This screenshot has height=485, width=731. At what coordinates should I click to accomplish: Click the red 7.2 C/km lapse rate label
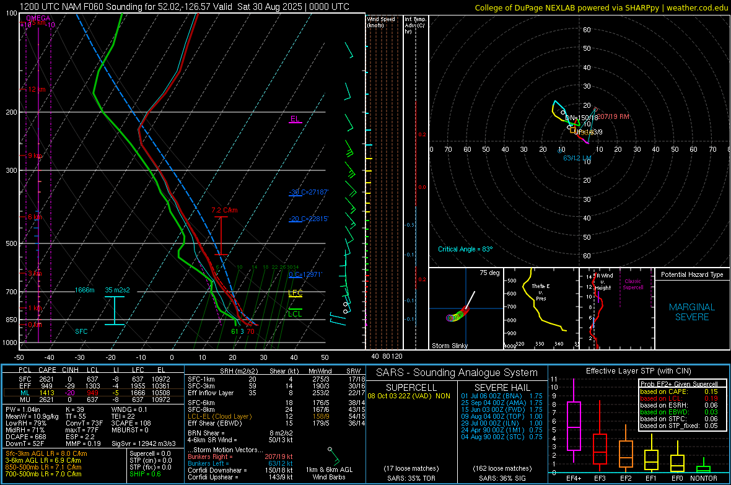[x=224, y=210]
